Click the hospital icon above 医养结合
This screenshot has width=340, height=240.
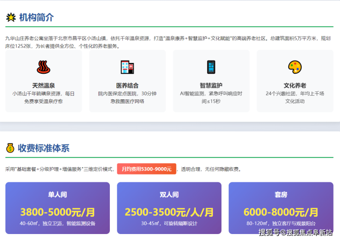pos(127,67)
